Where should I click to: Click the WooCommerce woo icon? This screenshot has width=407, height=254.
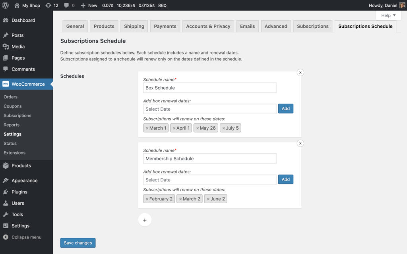pos(6,84)
